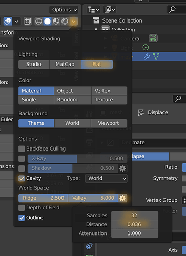
Task: Switch to material preview shading icon
Action: coord(56,22)
